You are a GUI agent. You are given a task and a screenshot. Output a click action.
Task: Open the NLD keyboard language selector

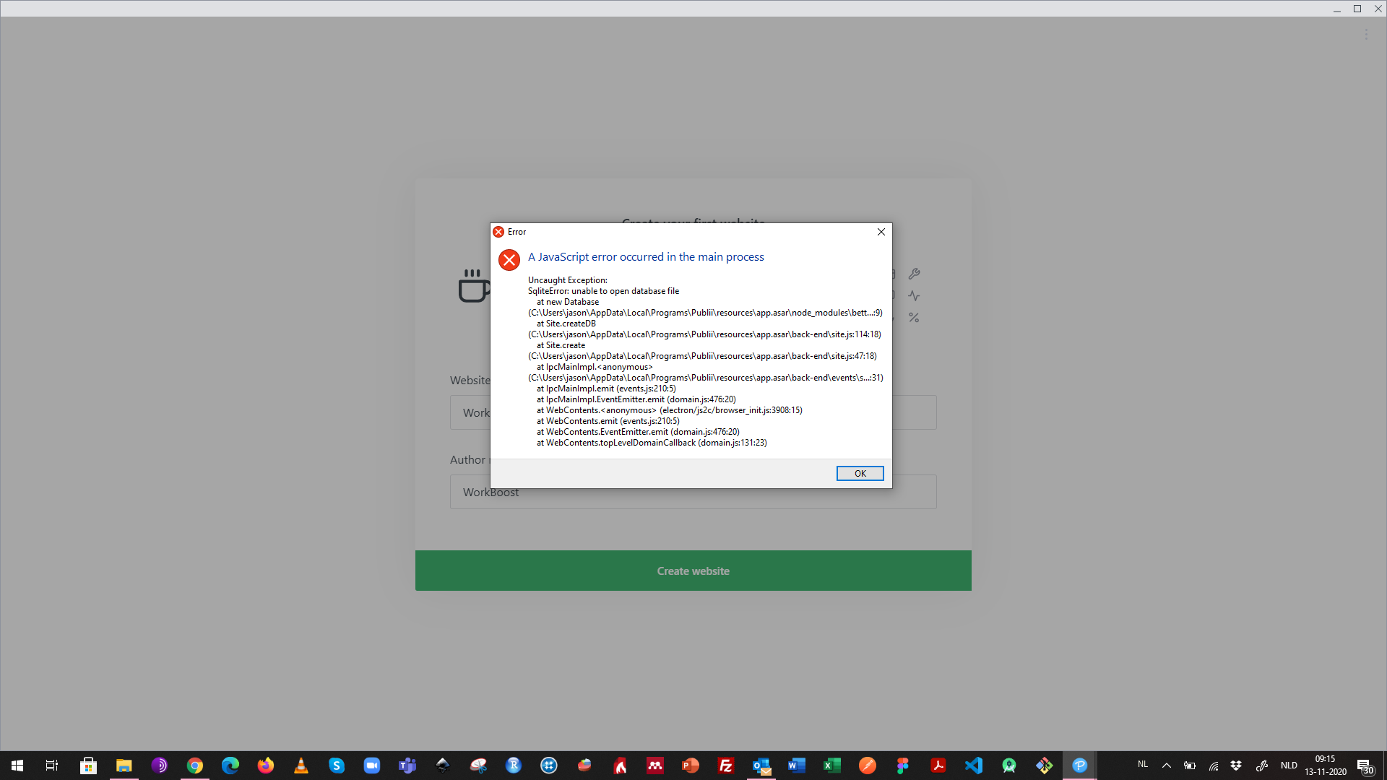coord(1289,766)
